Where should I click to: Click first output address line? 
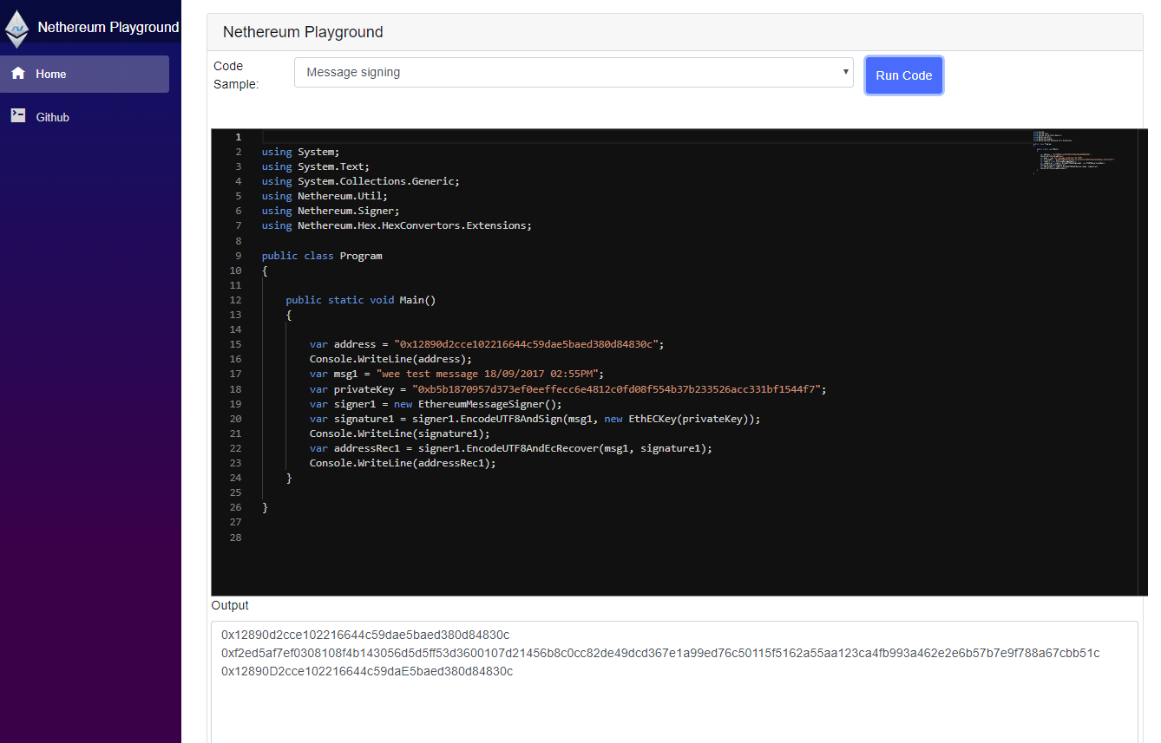[365, 635]
